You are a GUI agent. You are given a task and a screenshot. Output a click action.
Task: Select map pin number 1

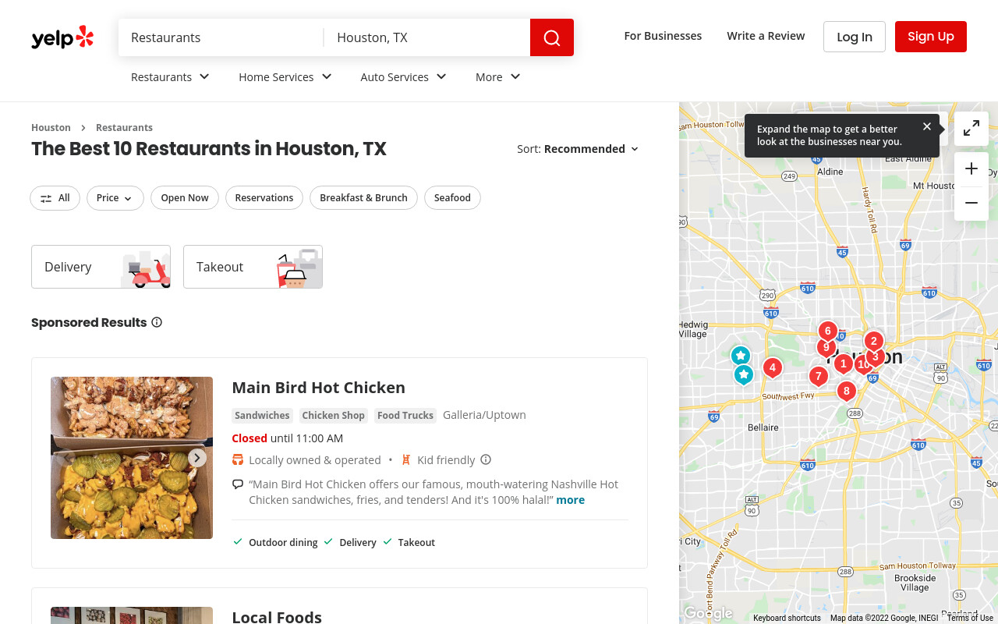(843, 364)
